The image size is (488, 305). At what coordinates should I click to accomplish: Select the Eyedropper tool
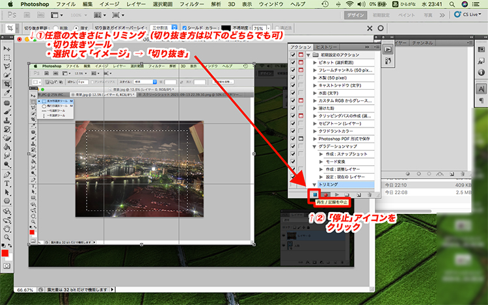click(x=7, y=92)
